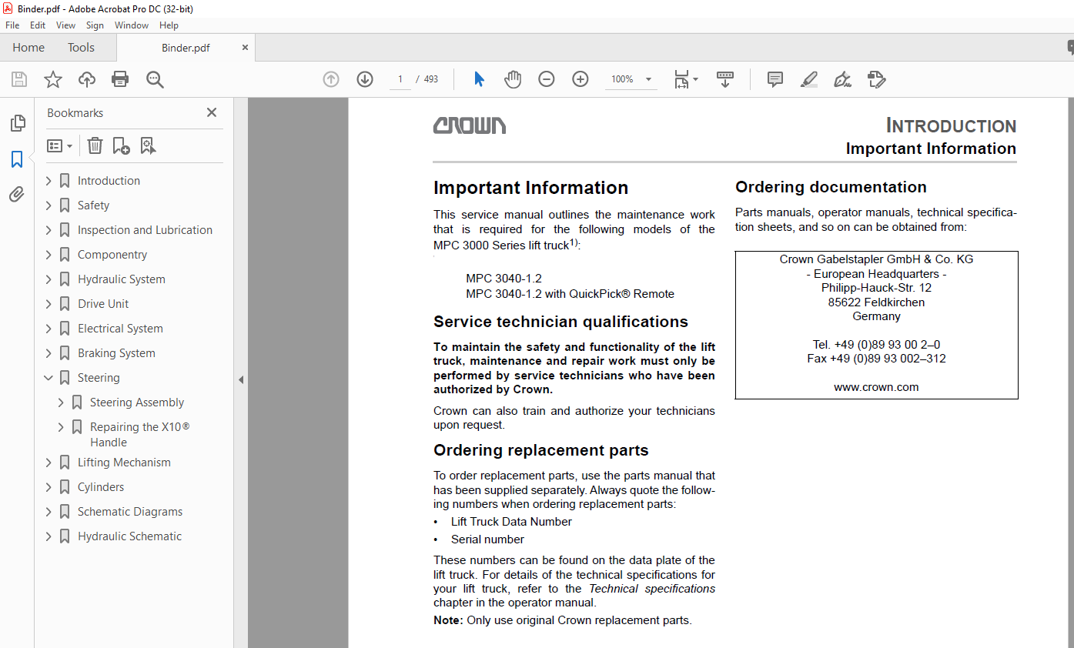Go to the next page arrow
The height and width of the screenshot is (648, 1074).
(x=365, y=79)
